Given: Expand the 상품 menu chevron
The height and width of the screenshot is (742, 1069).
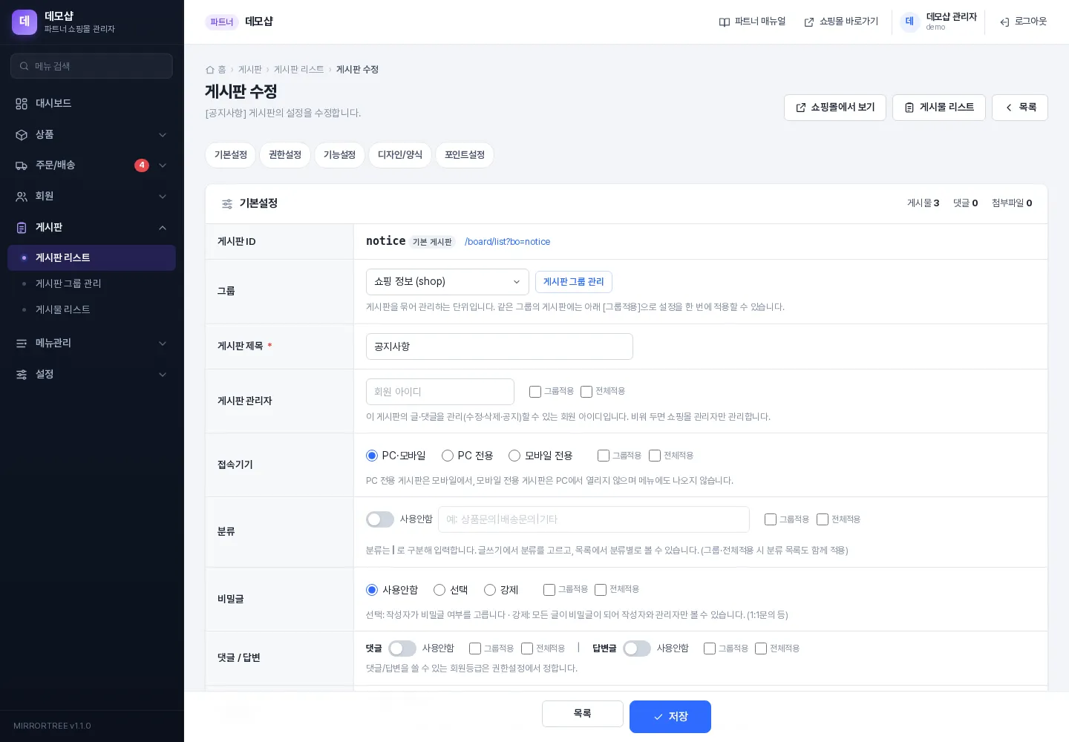Looking at the screenshot, I should [x=163, y=135].
